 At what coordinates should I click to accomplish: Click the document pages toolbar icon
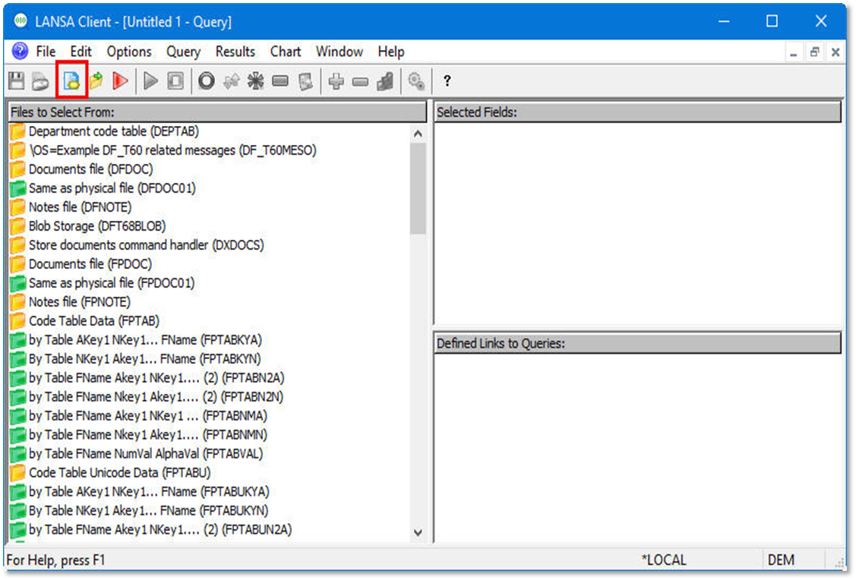pos(305,81)
